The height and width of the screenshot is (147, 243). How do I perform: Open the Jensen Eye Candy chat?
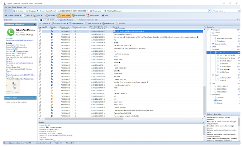227,58
